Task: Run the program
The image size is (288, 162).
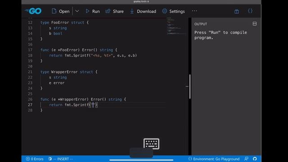Action: [x=93, y=11]
